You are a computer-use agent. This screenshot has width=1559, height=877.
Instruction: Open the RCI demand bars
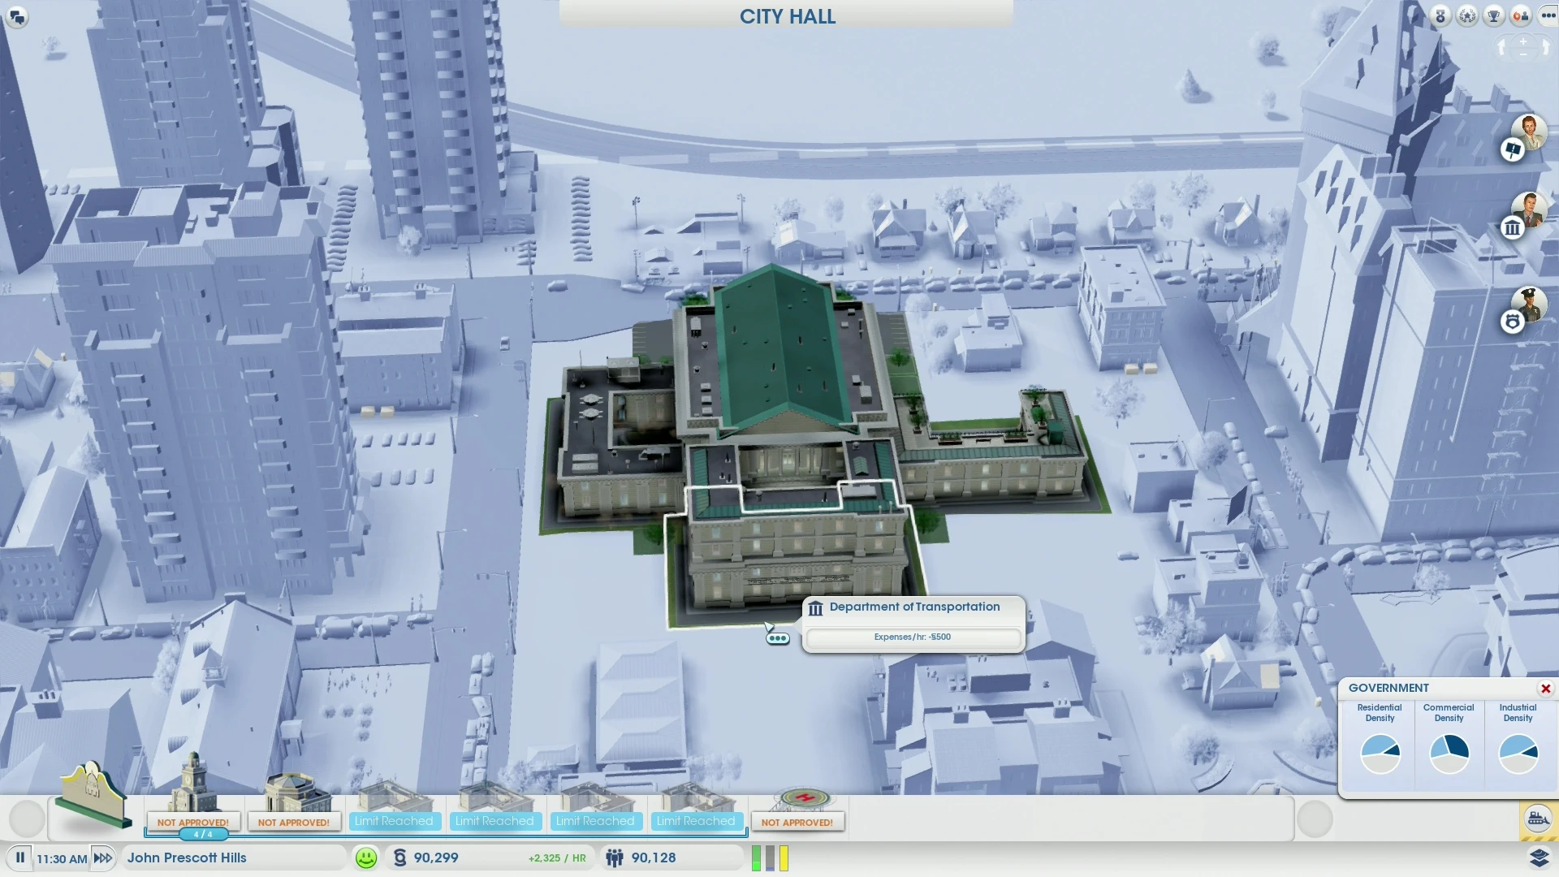click(x=770, y=858)
